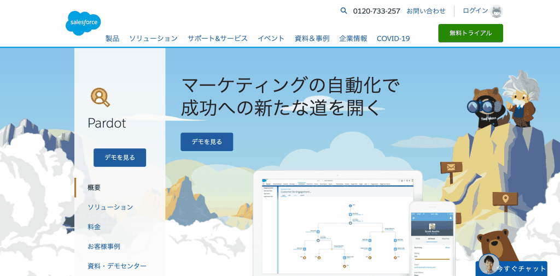This screenshot has width=560, height=276.
Task: Click the Astro login avatar icon
Action: [x=497, y=11]
